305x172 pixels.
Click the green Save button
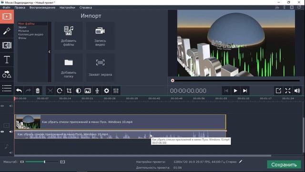[284, 164]
